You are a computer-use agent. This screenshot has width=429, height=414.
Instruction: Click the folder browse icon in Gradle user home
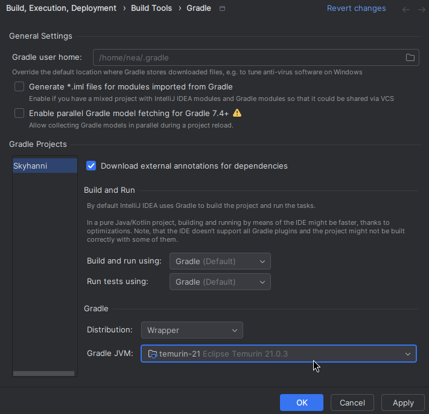(x=410, y=57)
